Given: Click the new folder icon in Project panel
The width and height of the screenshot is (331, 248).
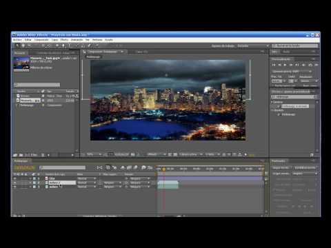Looking at the screenshot, I should click(21, 155).
